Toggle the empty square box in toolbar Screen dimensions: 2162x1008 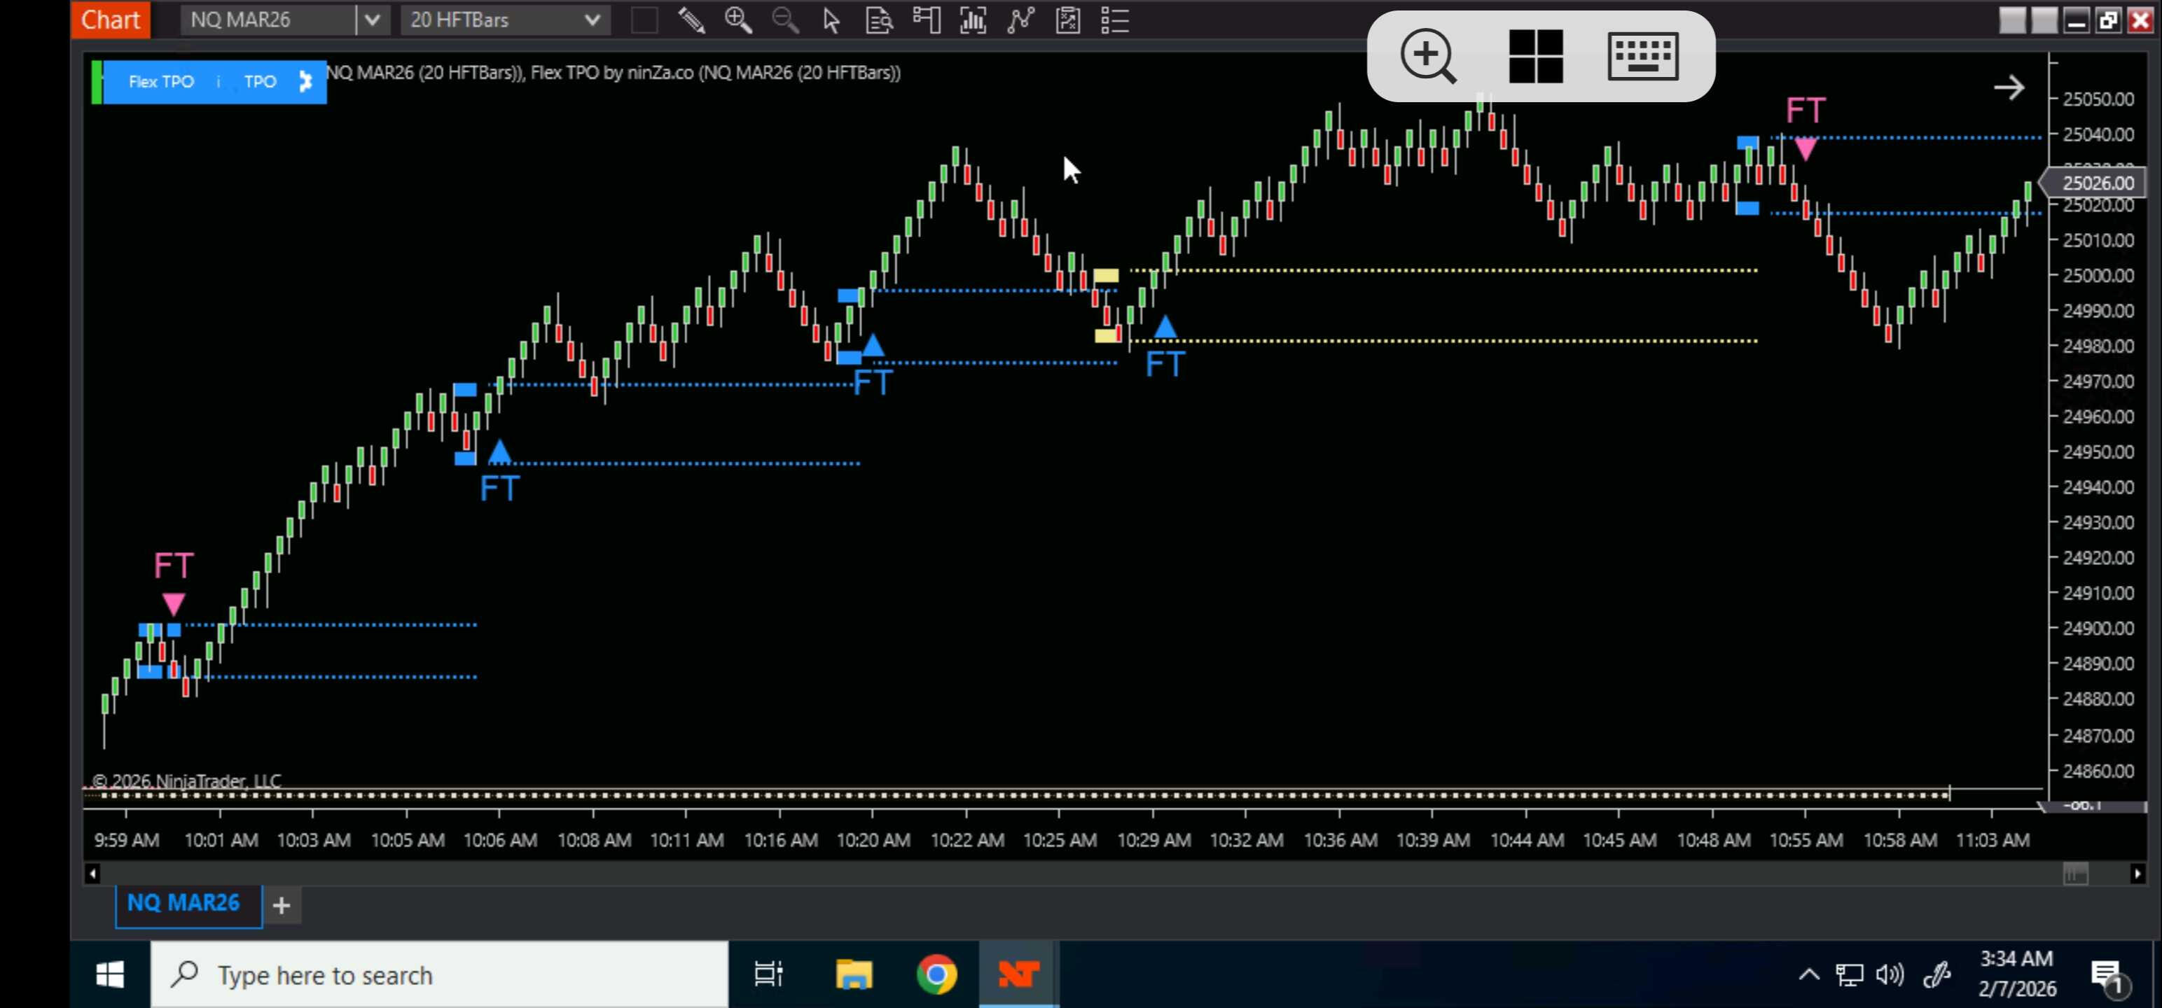[x=644, y=20]
